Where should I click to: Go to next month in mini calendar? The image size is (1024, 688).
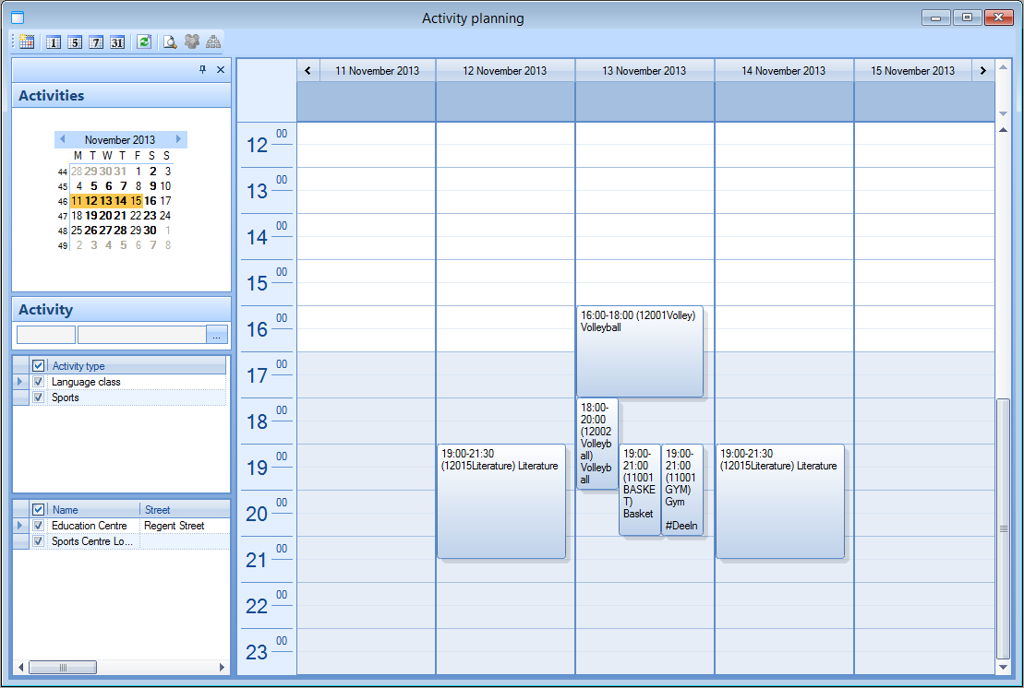(179, 139)
